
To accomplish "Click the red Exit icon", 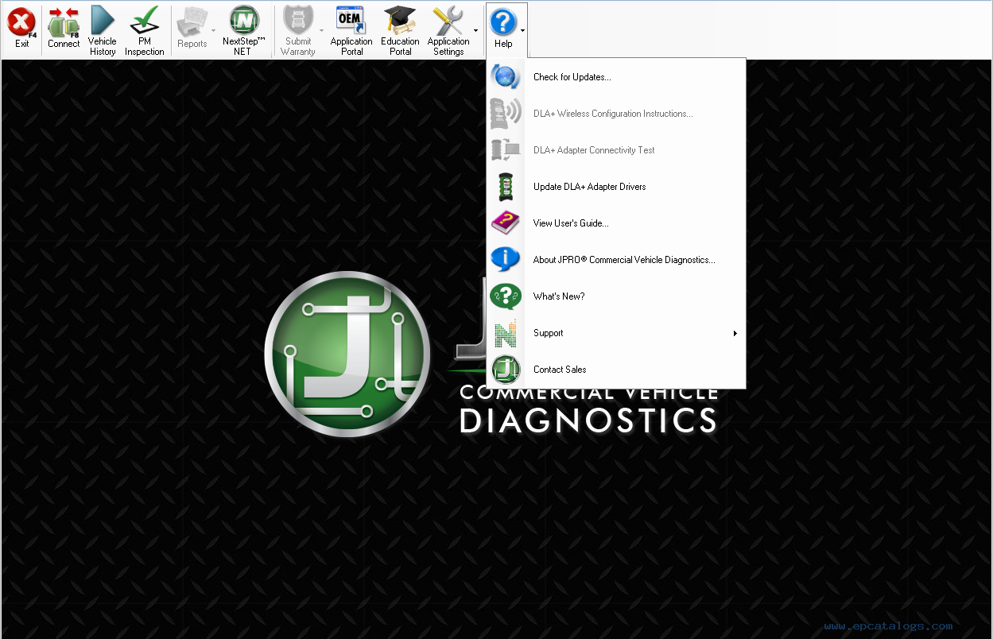I will point(21,22).
